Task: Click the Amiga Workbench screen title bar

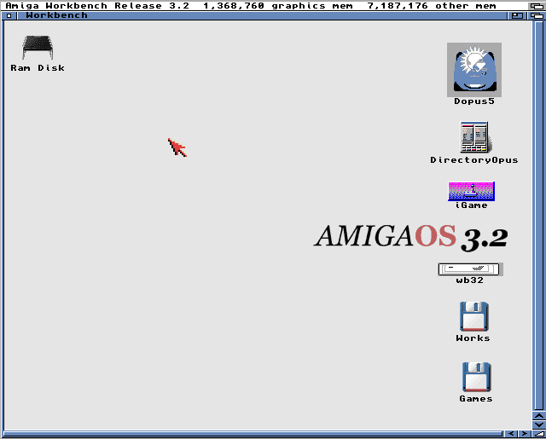Action: (264, 6)
